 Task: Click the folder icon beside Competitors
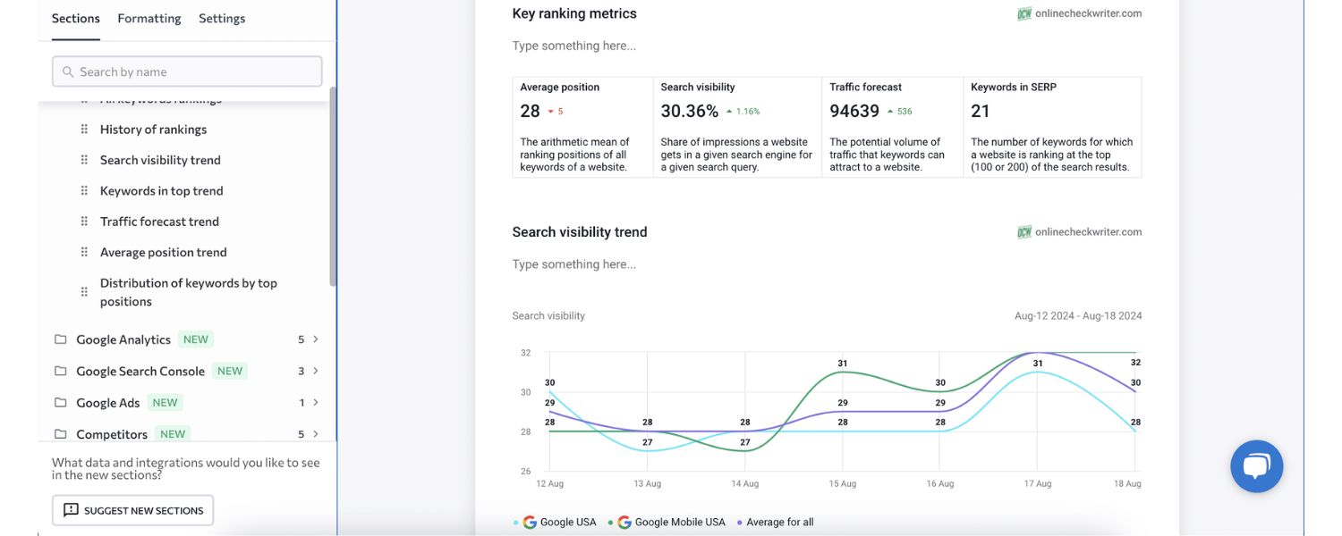60,433
